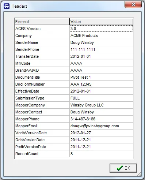
Task: Click the BrandAAIAID value 'AAAA'
Action: [x=101, y=70]
